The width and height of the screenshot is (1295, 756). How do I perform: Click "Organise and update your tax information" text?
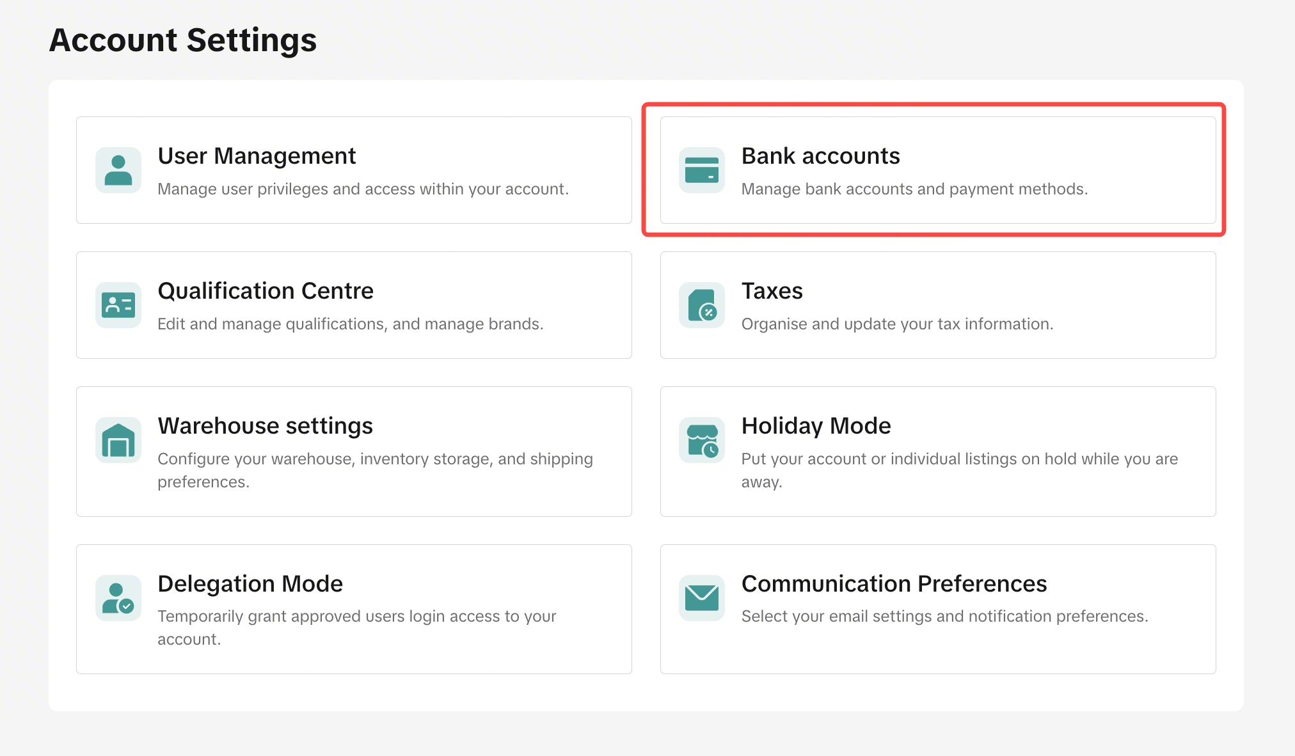click(897, 324)
